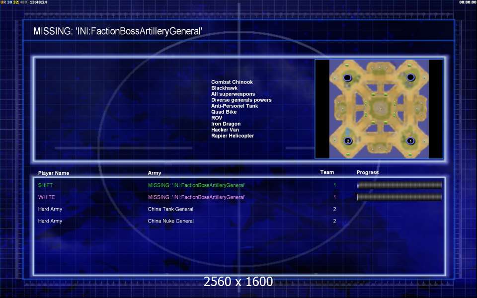Click team number 2 in China Nuke General row
Image resolution: width=477 pixels, height=298 pixels.
coord(334,221)
